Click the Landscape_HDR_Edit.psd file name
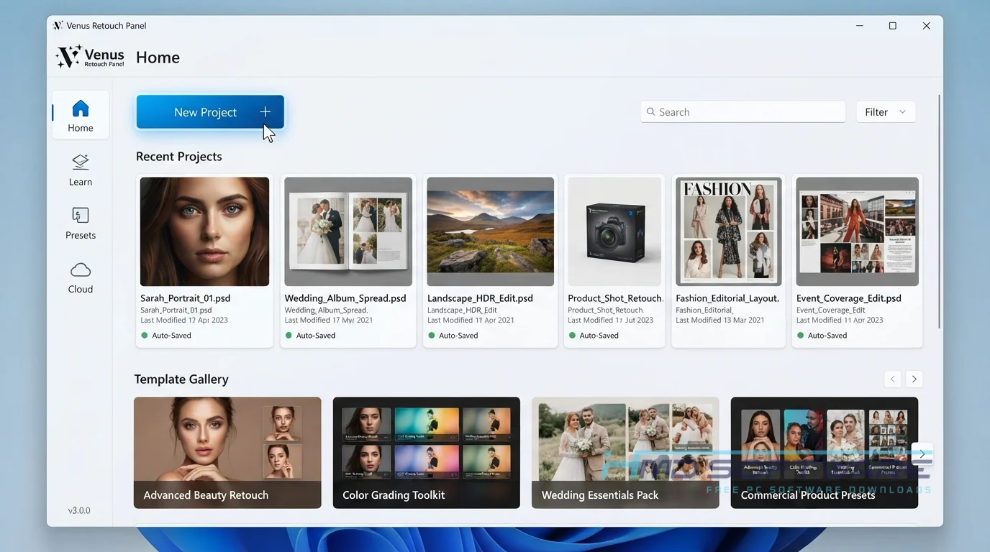The height and width of the screenshot is (552, 990). point(480,298)
